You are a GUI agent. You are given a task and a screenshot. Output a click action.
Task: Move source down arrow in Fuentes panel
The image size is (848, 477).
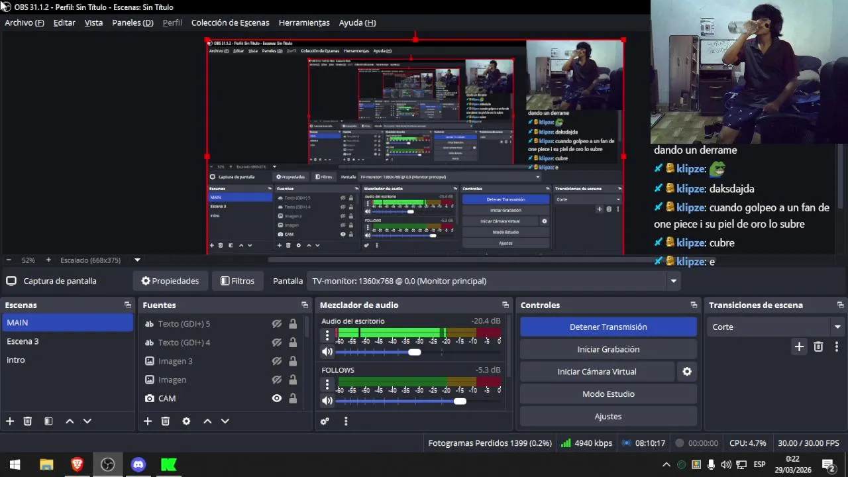coord(225,421)
